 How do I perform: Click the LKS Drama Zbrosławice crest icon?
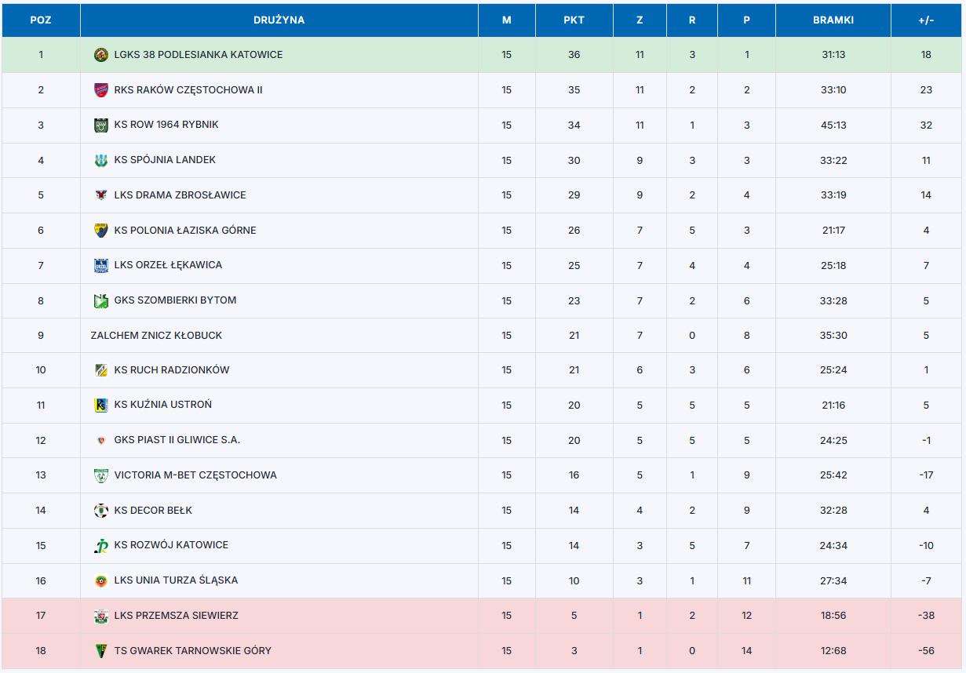(x=100, y=195)
